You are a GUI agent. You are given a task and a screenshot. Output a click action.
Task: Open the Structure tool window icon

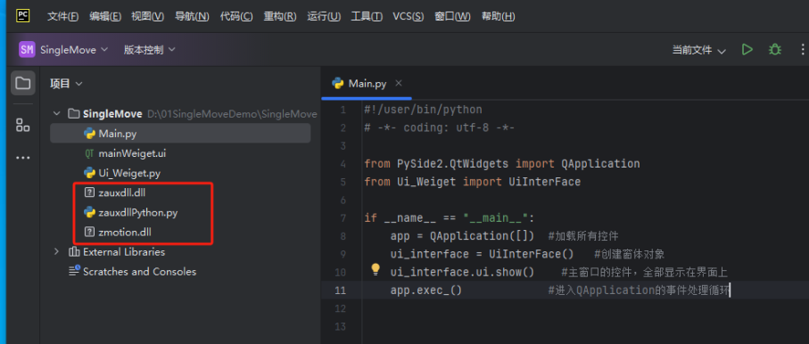tap(22, 125)
